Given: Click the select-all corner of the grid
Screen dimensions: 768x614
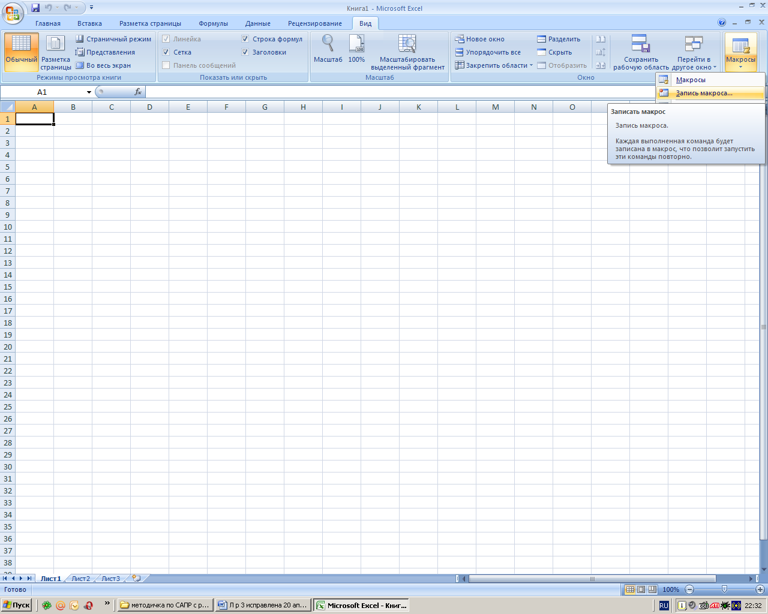Looking at the screenshot, I should tap(8, 107).
